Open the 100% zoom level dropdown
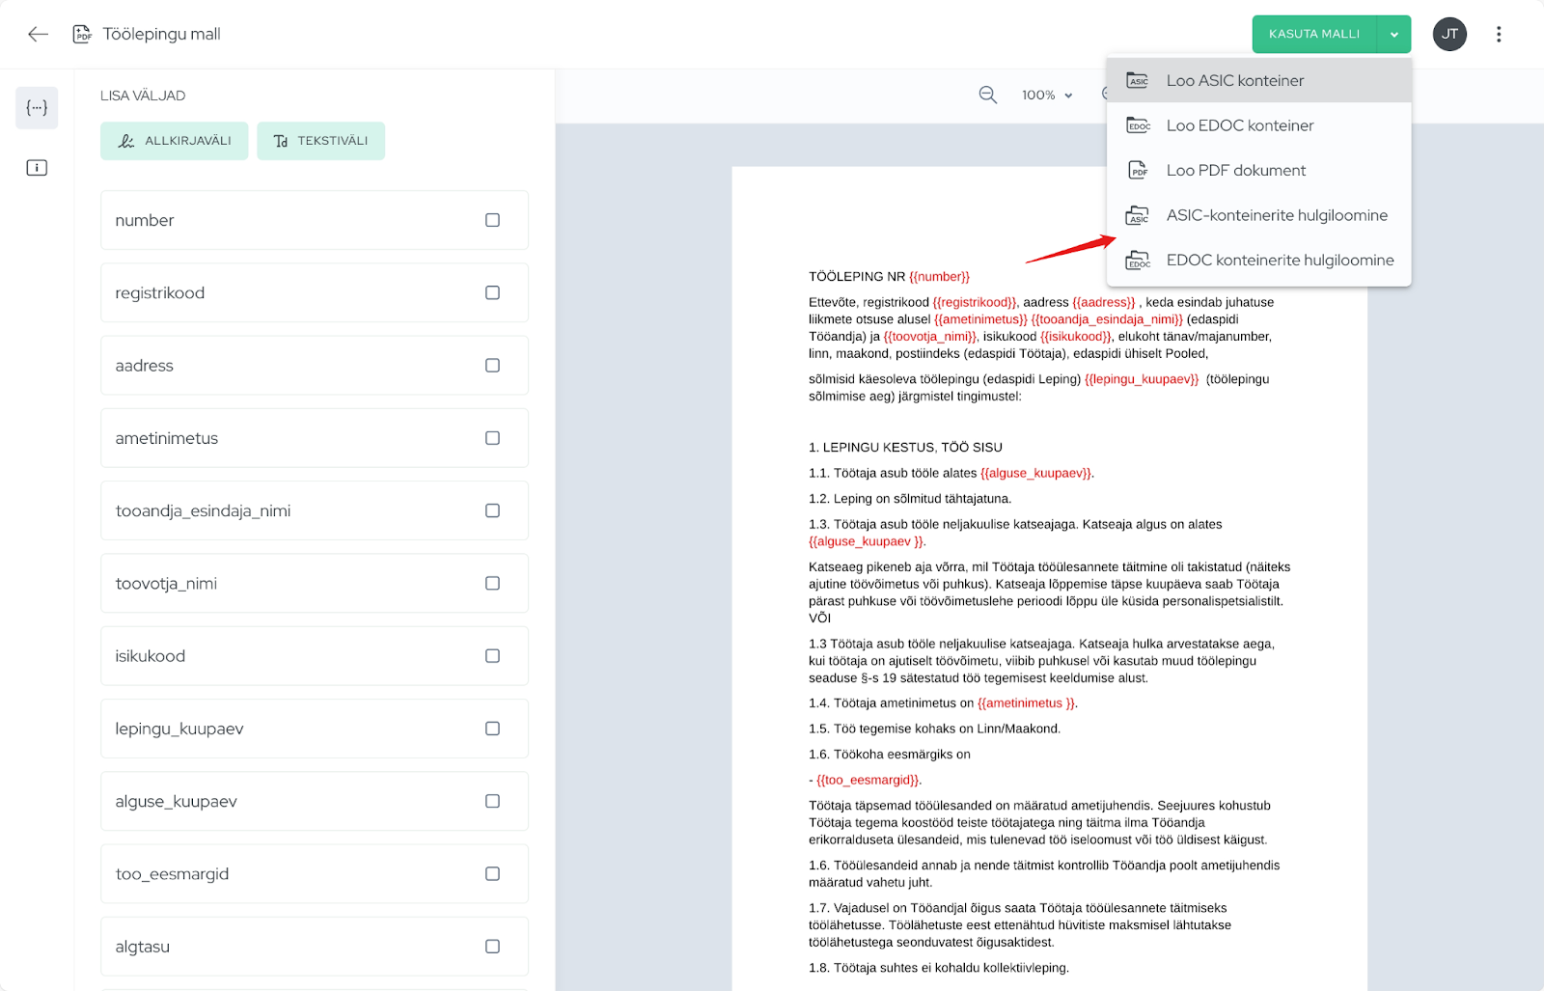 [1047, 95]
